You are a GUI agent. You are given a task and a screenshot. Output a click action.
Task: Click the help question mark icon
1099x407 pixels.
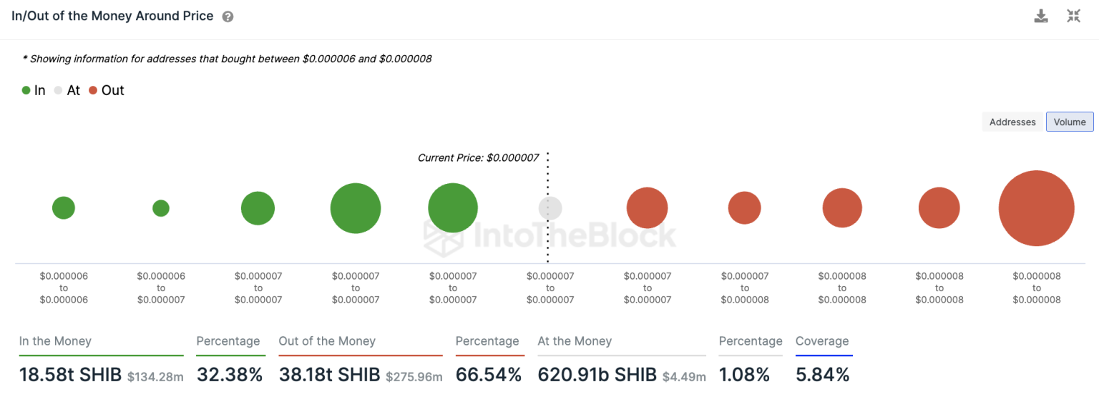tap(228, 16)
